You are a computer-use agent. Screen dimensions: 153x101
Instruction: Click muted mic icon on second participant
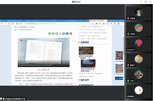click(x=128, y=34)
